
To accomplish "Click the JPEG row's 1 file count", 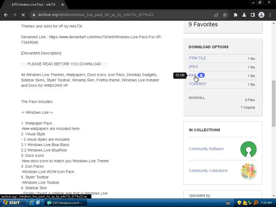I will point(251,67).
